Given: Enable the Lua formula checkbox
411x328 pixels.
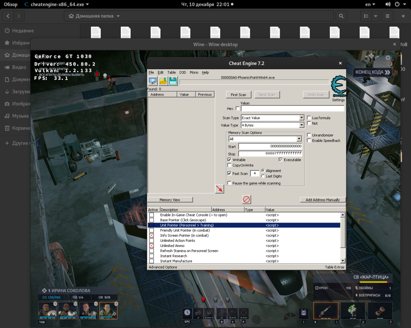Looking at the screenshot, I should point(309,118).
